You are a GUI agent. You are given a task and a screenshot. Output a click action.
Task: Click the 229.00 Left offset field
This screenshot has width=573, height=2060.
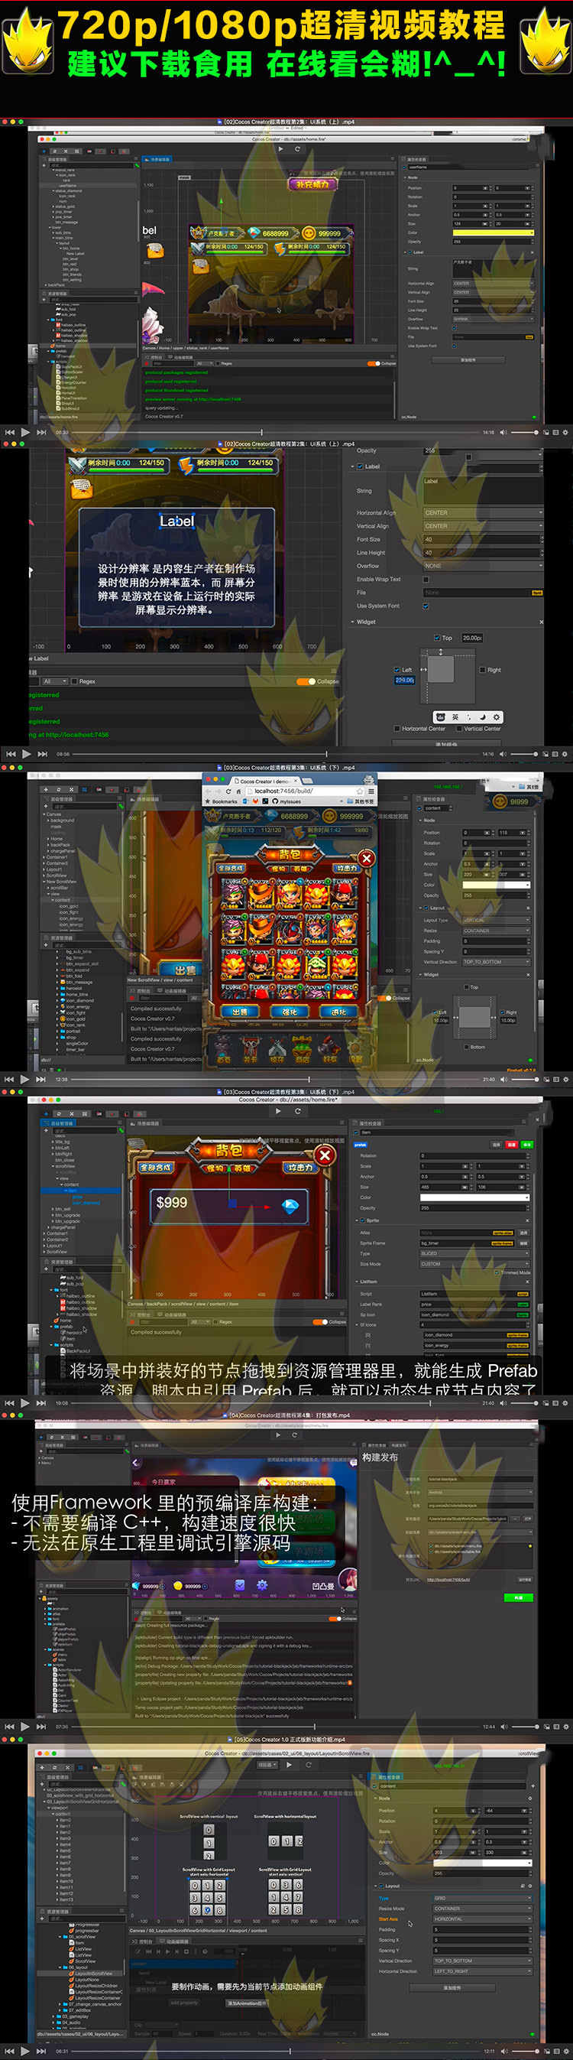(x=404, y=680)
